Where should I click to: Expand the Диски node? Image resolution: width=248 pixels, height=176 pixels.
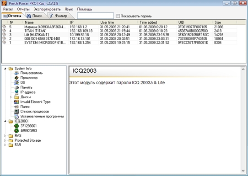coord(11,97)
